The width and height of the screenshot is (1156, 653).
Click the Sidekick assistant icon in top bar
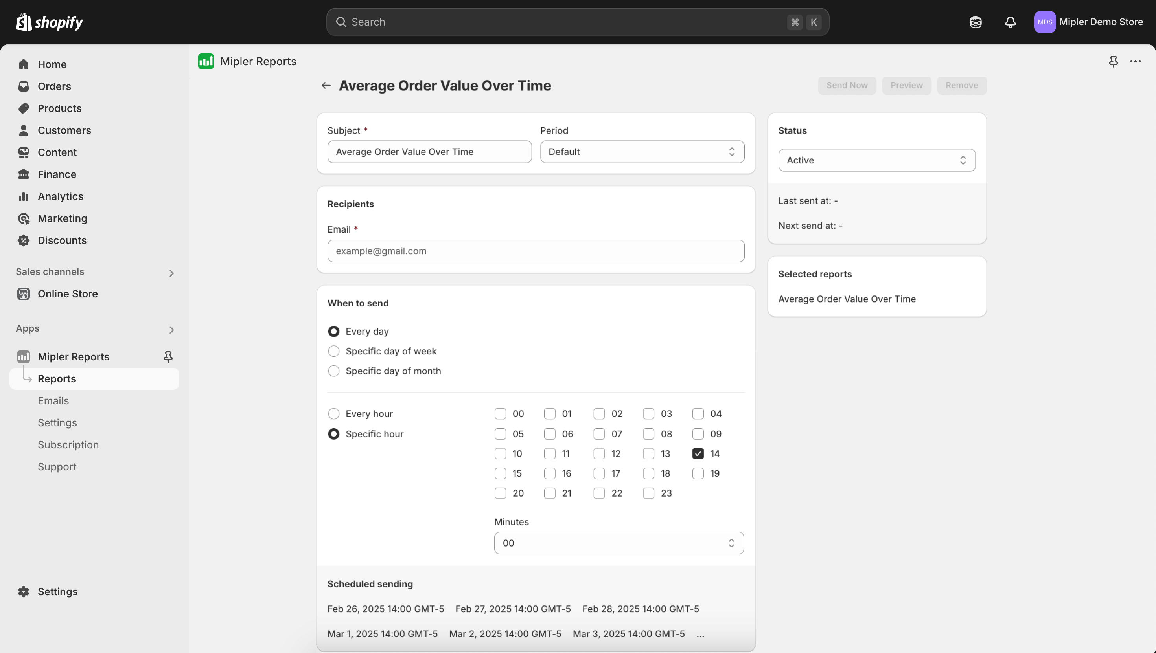pyautogui.click(x=975, y=22)
